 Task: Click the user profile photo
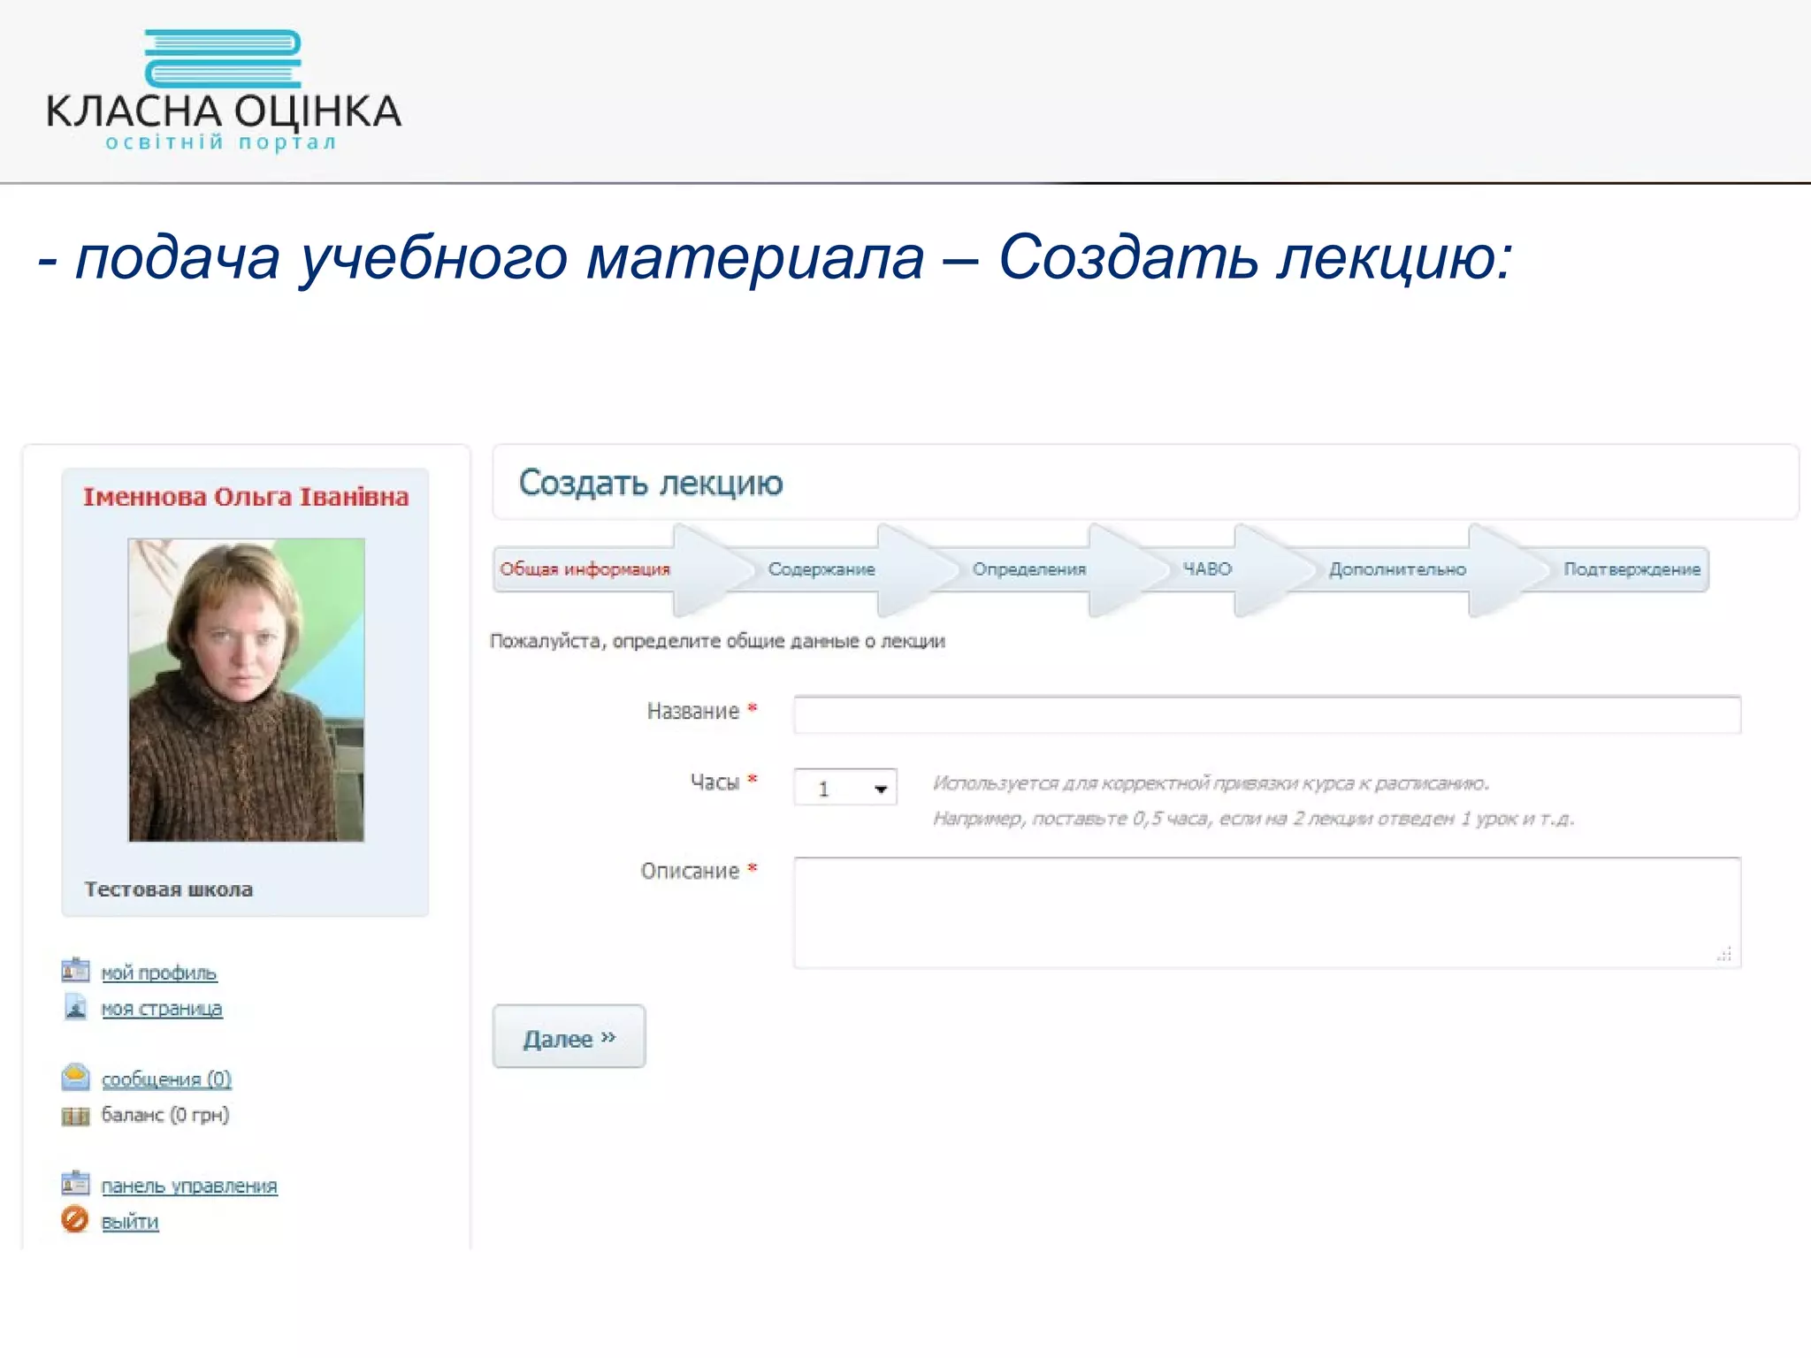pos(246,690)
